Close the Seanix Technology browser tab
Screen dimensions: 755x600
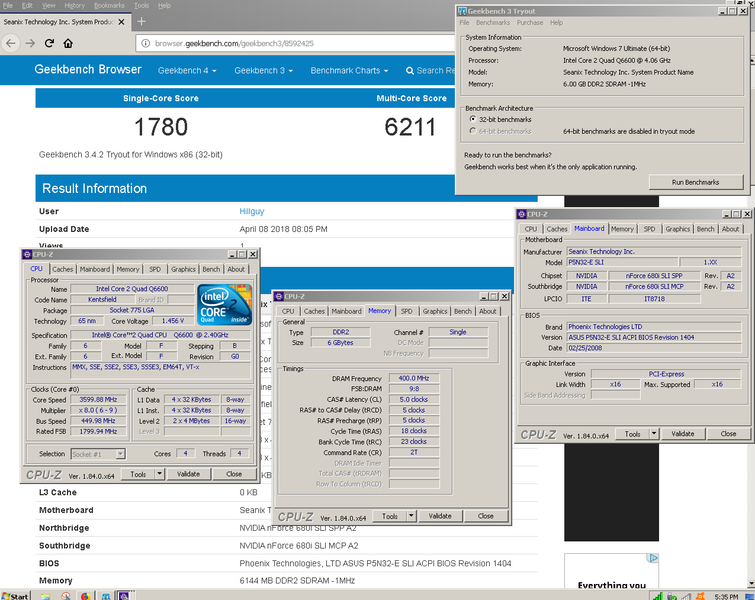121,22
